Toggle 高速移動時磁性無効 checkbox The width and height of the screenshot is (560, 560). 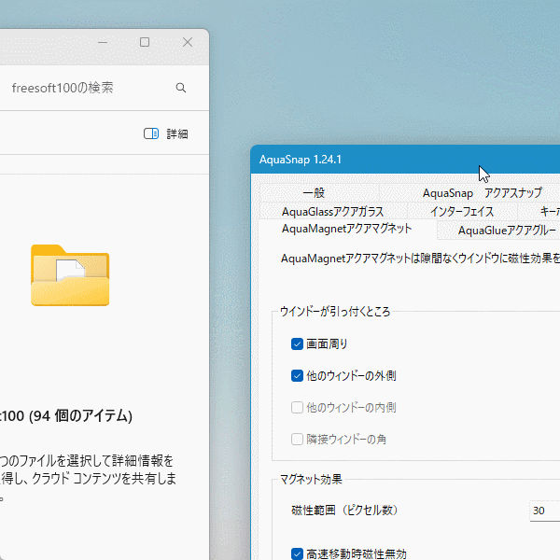click(x=297, y=553)
